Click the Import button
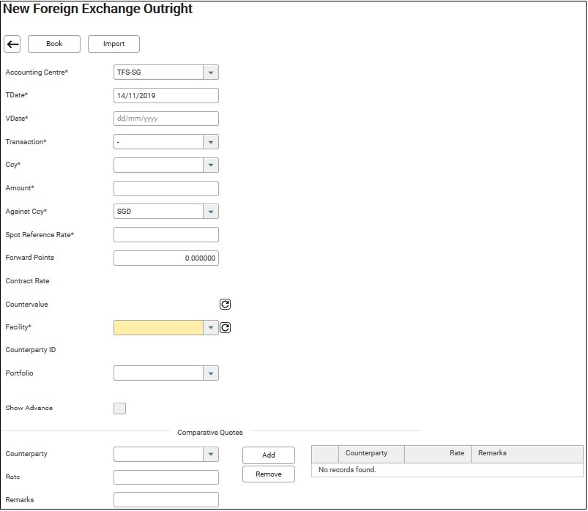588x511 pixels. [113, 44]
